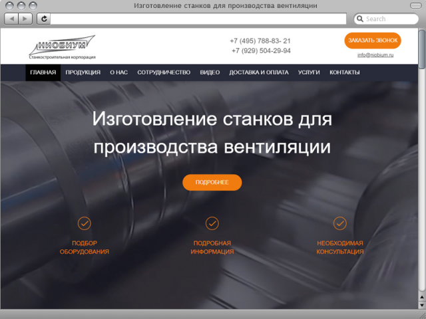Screen dimensions: 426x319
Task: Open the Сотрудничество section
Action: tap(164, 72)
